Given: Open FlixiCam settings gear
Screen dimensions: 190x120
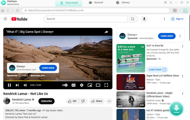Looking at the screenshot, I should tap(165, 2).
